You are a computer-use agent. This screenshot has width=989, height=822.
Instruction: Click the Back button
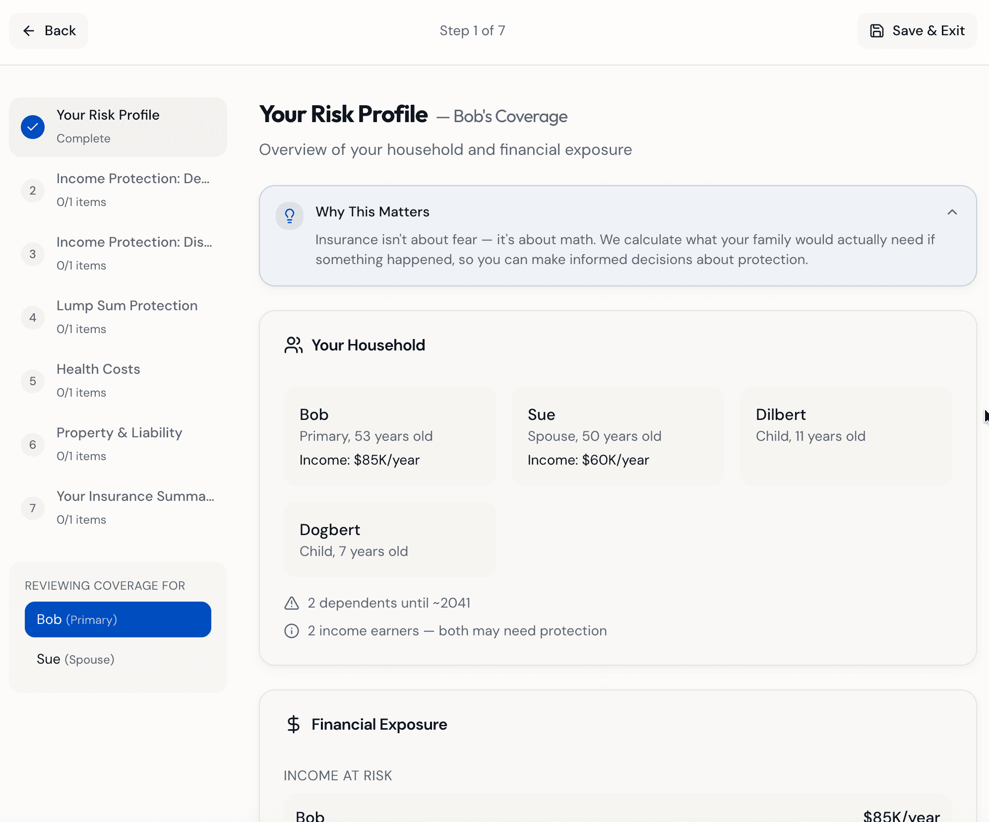pyautogui.click(x=49, y=31)
